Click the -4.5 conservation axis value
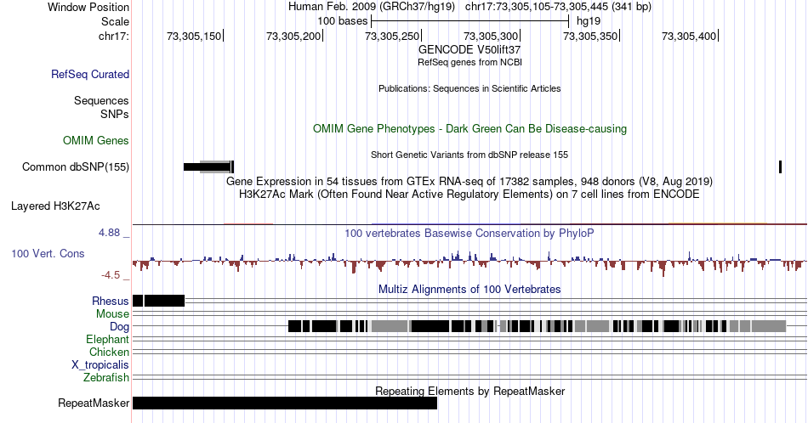Image resolution: width=808 pixels, height=423 pixels. click(111, 275)
